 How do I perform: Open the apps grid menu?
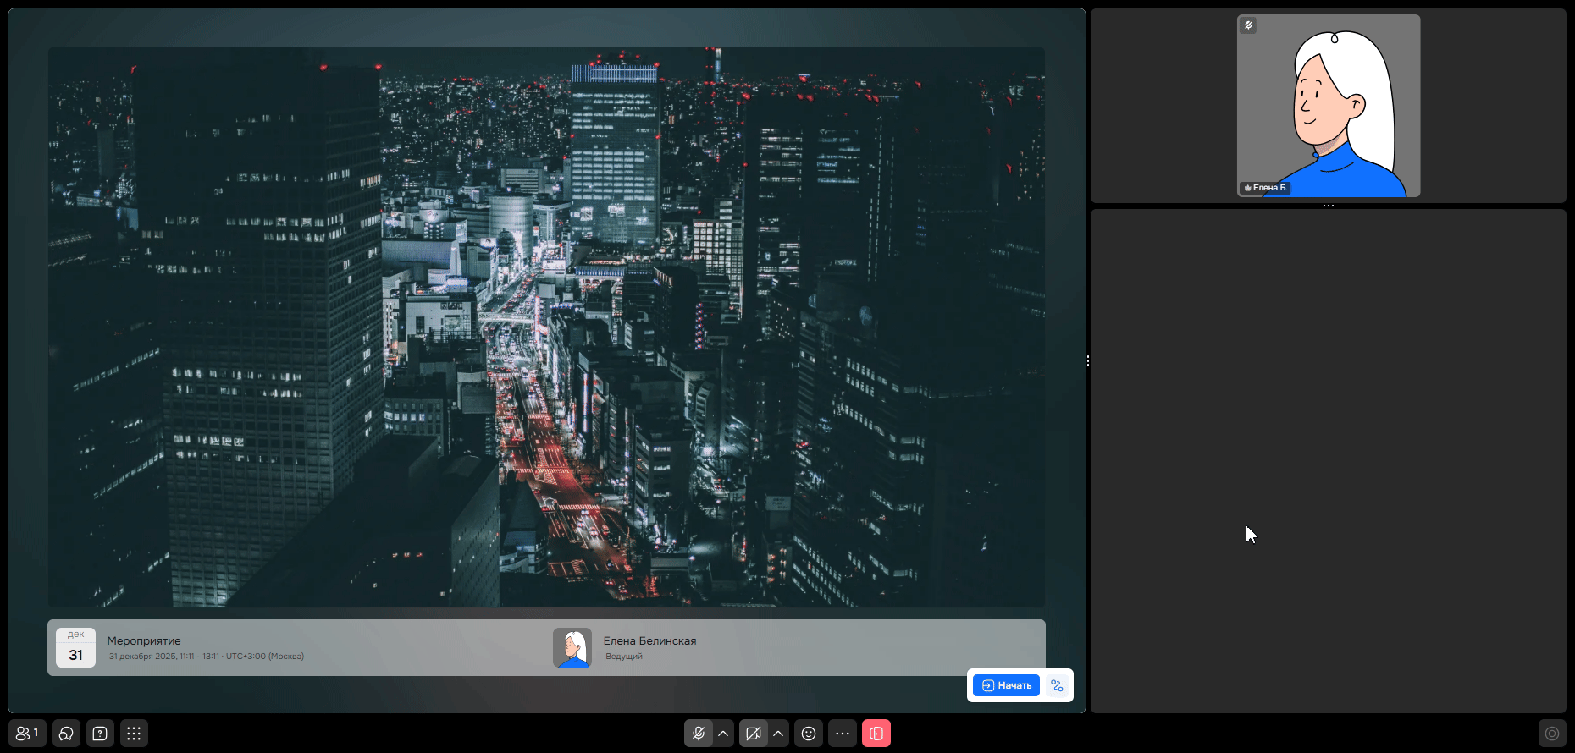pos(134,734)
